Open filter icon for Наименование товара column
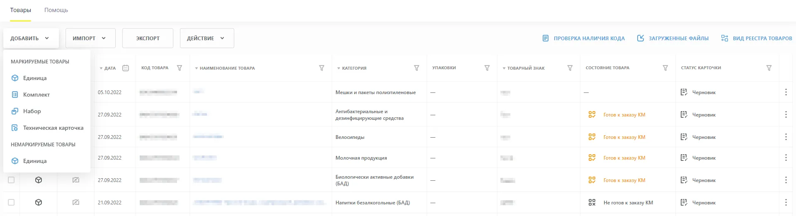The image size is (796, 216). coord(321,68)
